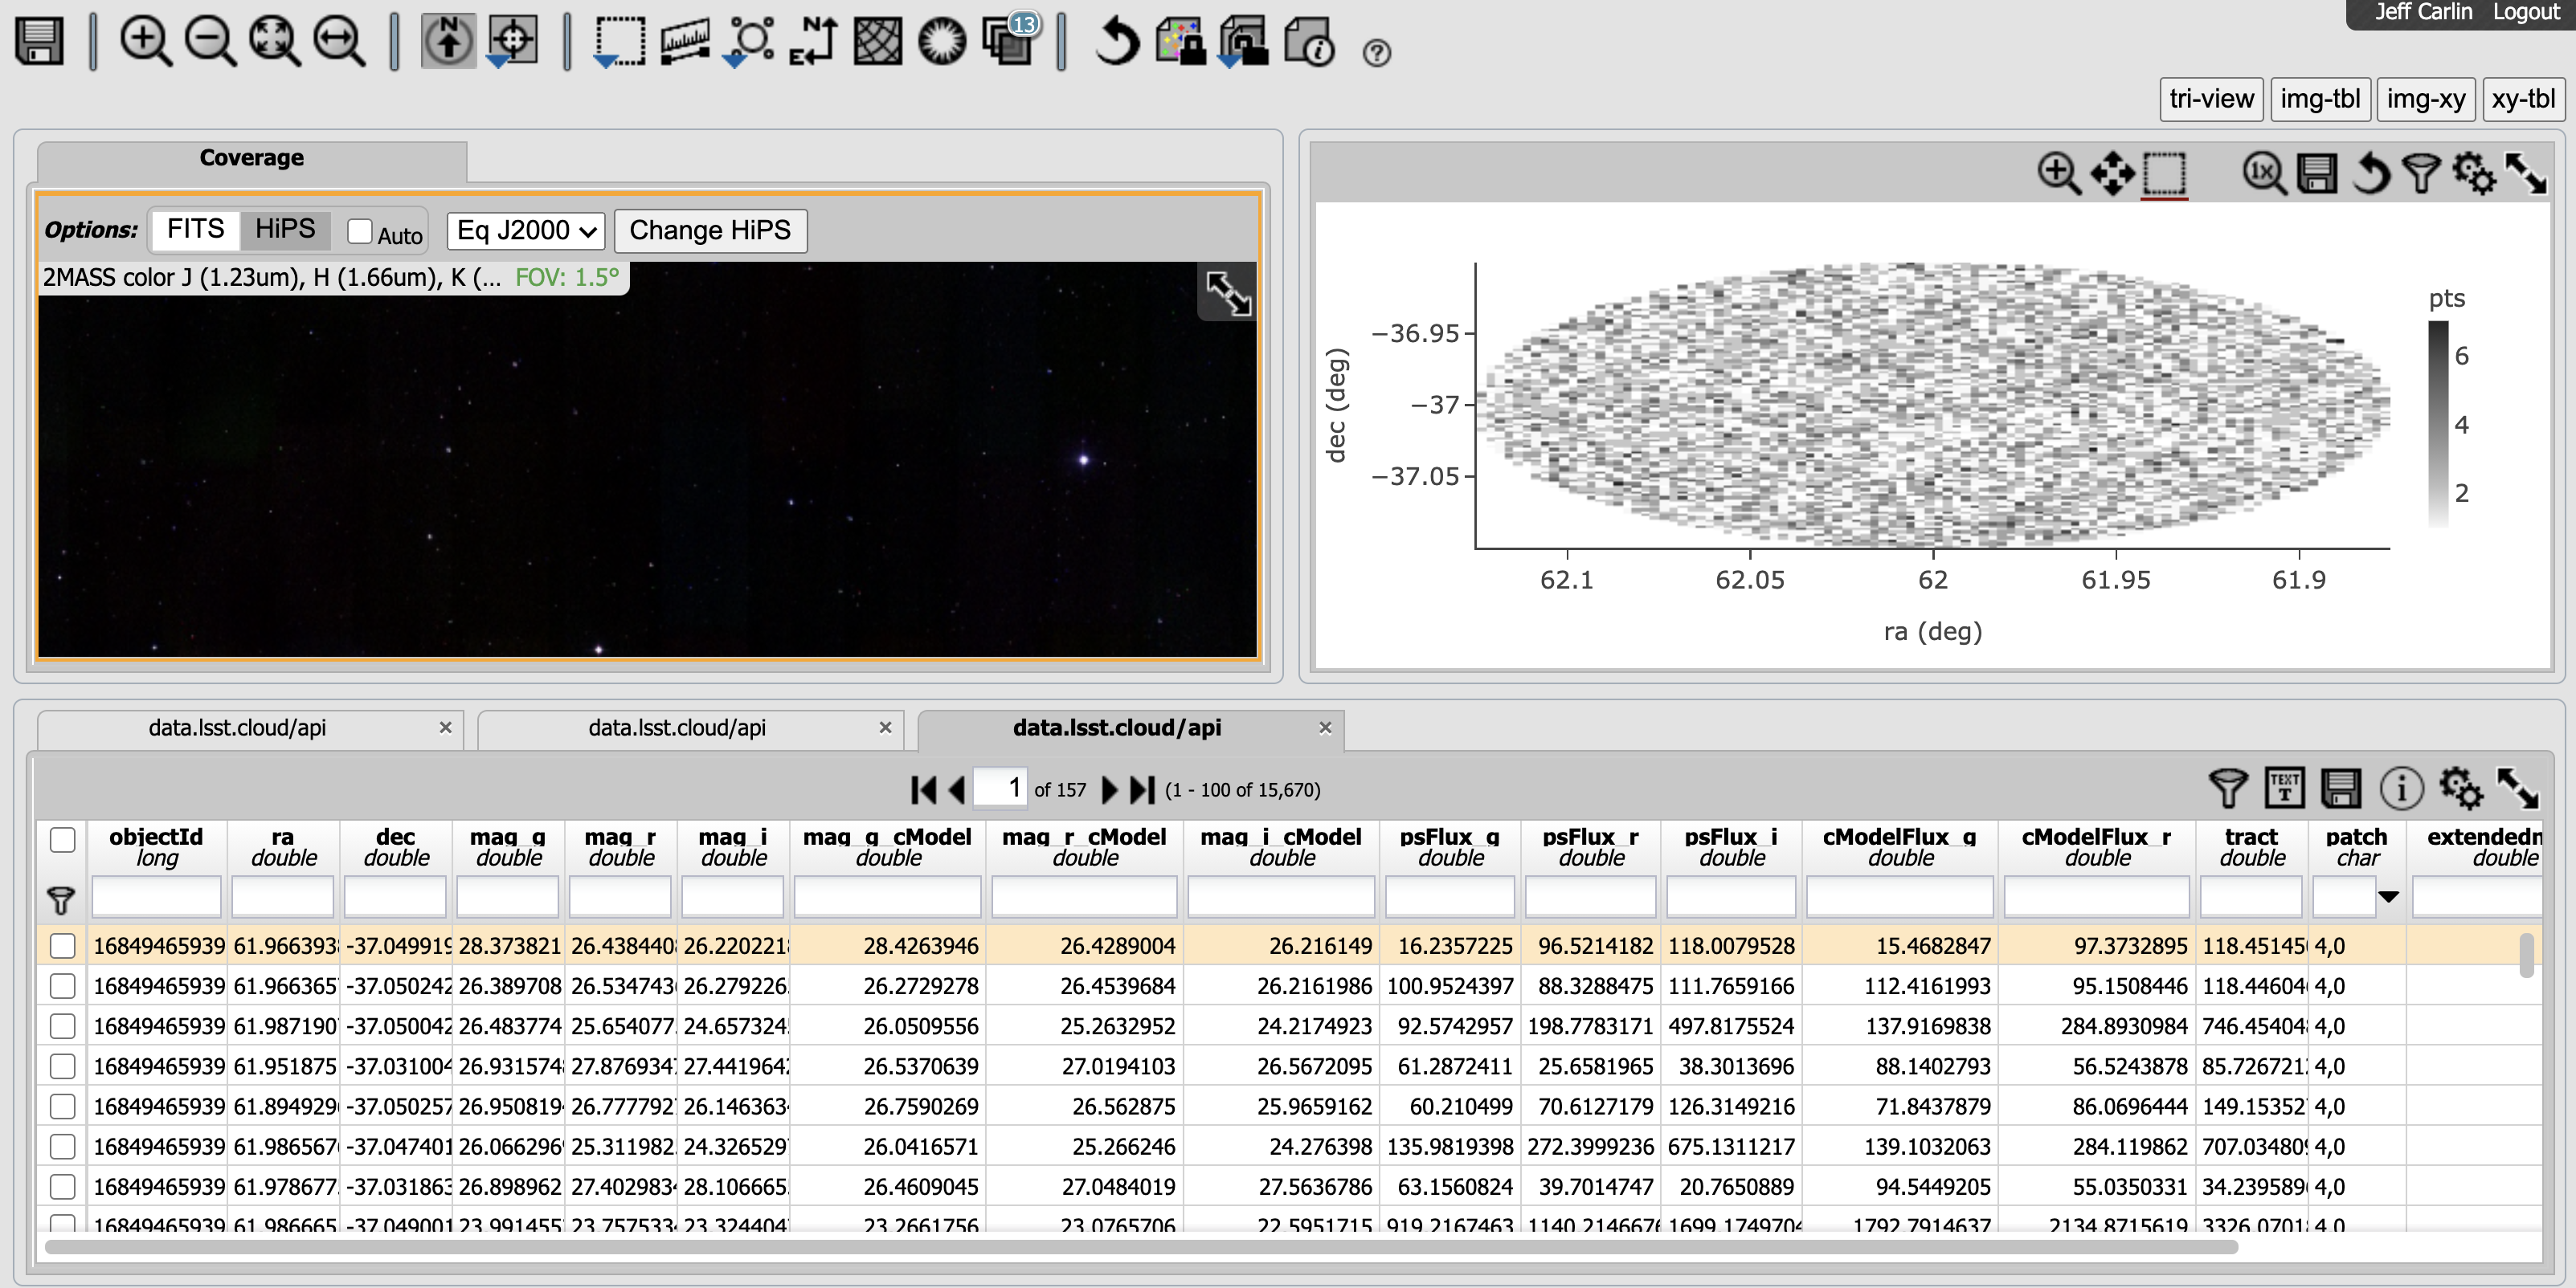Screen dimensions: 2576x1288
Task: Open table options gears icon
Action: tap(2461, 789)
